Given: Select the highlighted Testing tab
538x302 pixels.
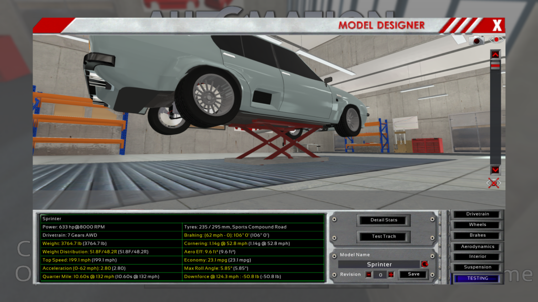Looking at the screenshot, I should 477,278.
